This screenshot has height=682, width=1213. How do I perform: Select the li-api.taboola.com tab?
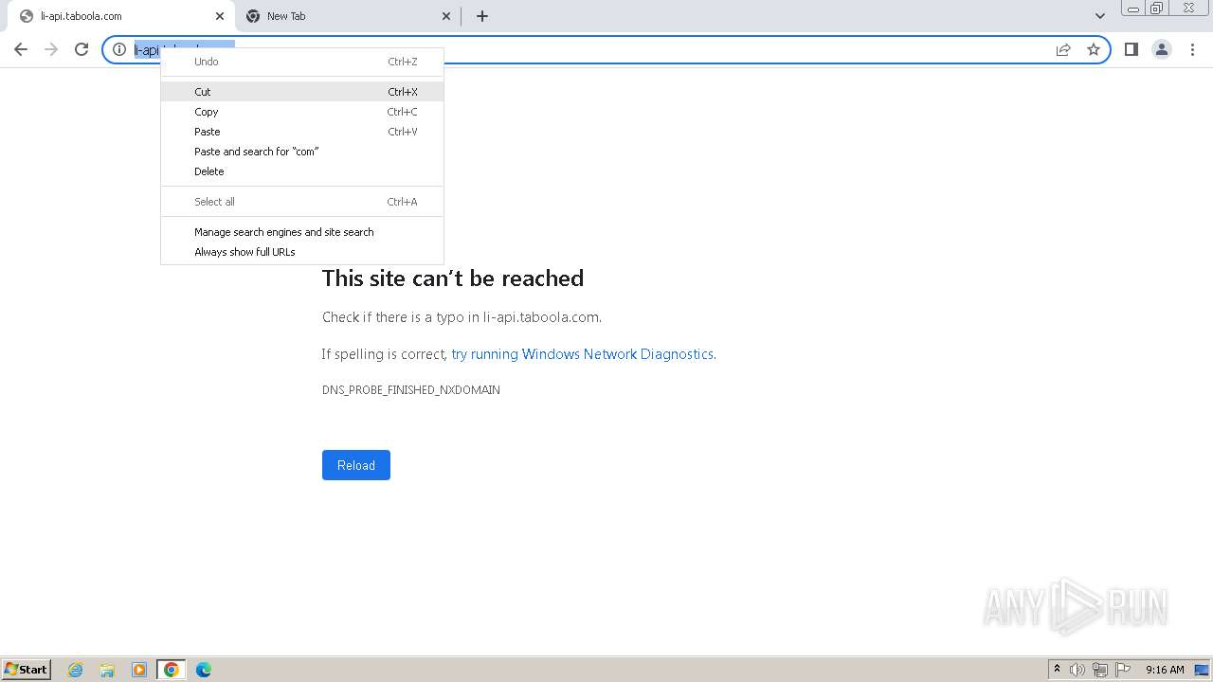(x=121, y=16)
